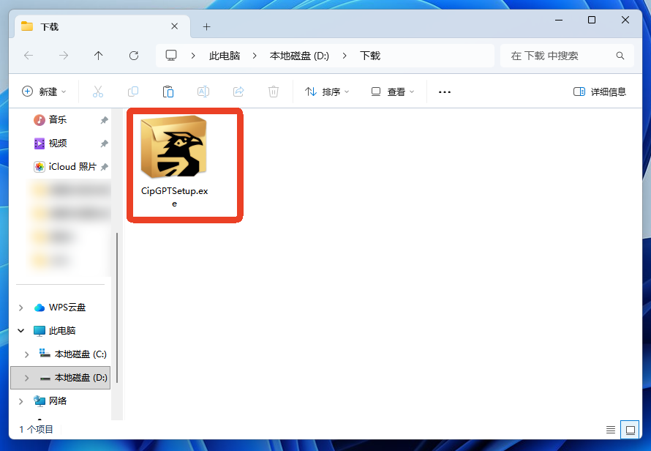Click the Cut scissors icon in toolbar
The image size is (651, 451).
98,92
